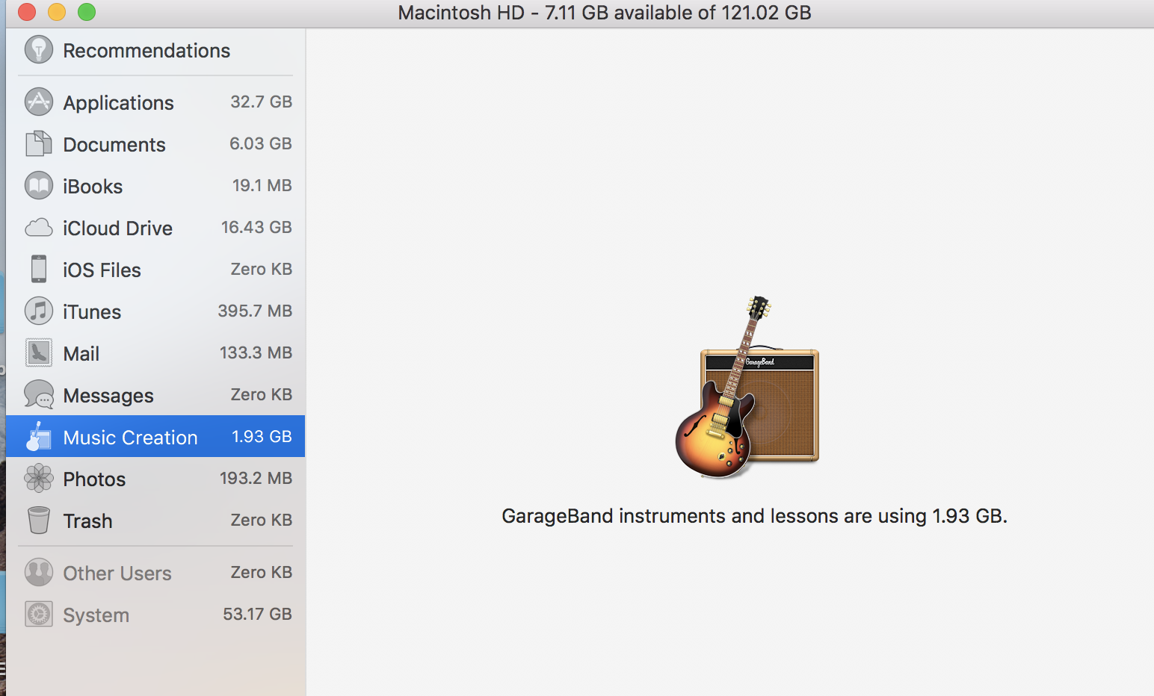Close the Macintosh HD storage window
Viewport: 1154px width, 696px height.
pos(27,12)
